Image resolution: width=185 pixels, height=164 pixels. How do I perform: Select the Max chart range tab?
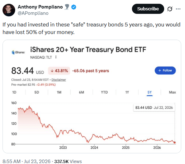click(x=172, y=92)
